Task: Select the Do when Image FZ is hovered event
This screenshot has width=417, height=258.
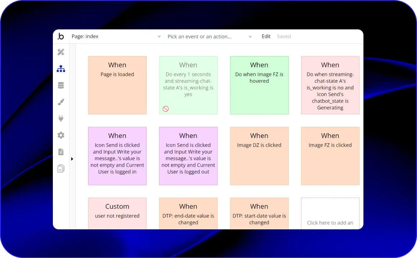Action: pos(259,85)
